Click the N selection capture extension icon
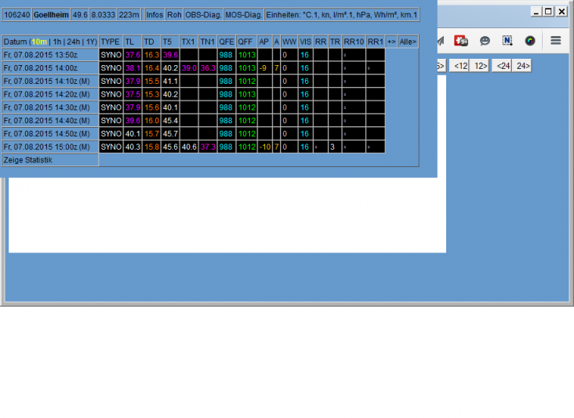574x418 pixels. coord(507,41)
